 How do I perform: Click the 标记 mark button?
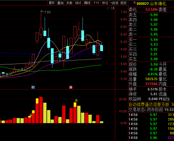tap(105, 3)
